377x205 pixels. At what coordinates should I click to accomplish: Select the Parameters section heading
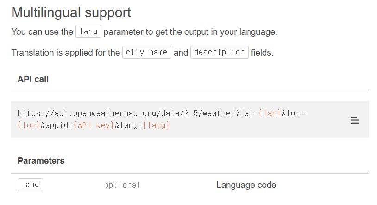point(41,161)
